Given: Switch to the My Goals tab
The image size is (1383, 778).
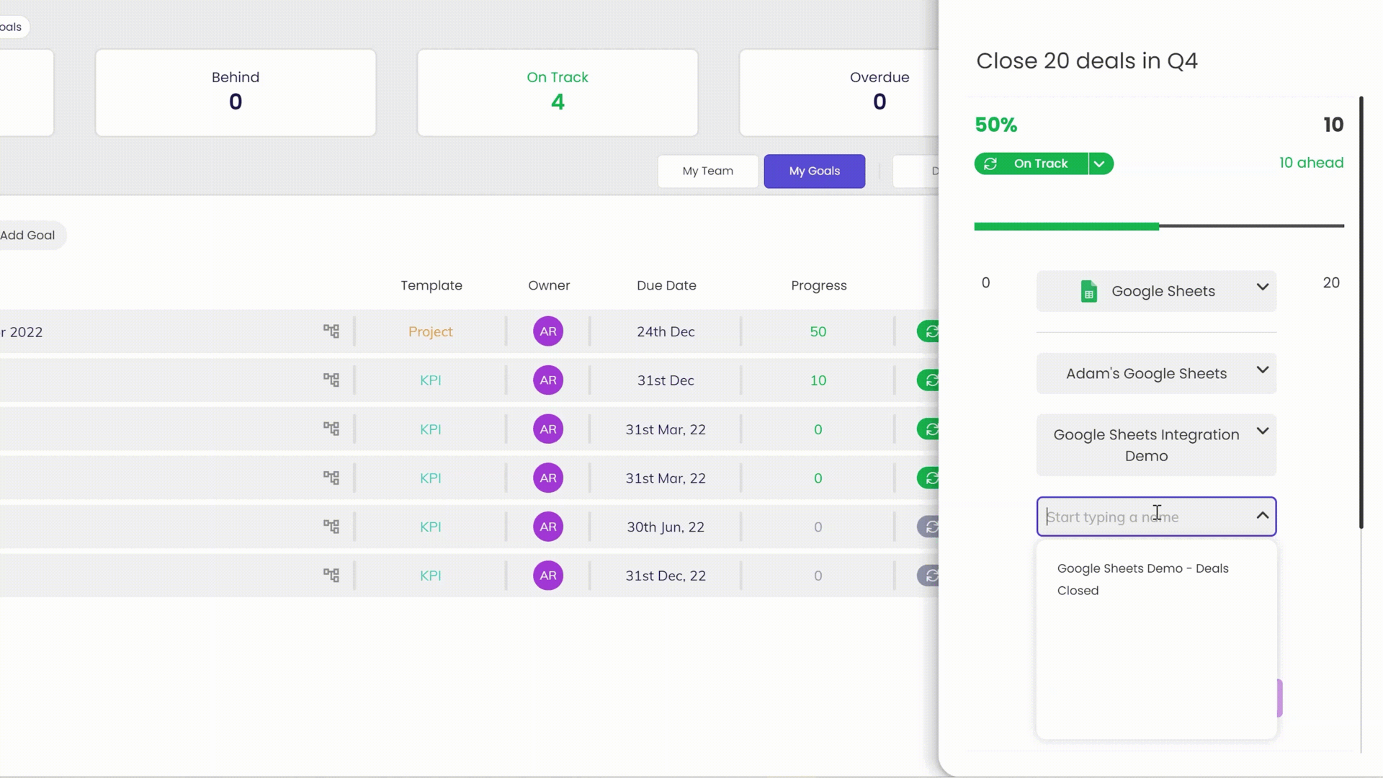Looking at the screenshot, I should coord(814,171).
